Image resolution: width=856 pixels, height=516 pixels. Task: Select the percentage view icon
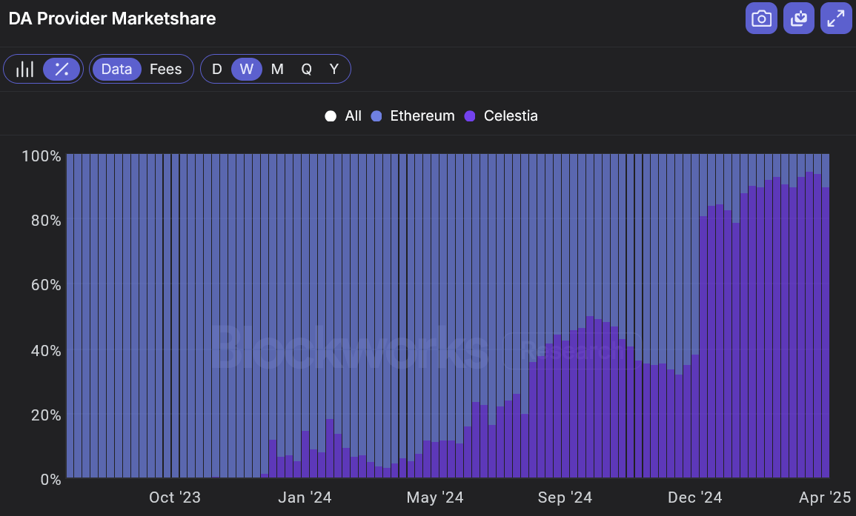click(61, 69)
